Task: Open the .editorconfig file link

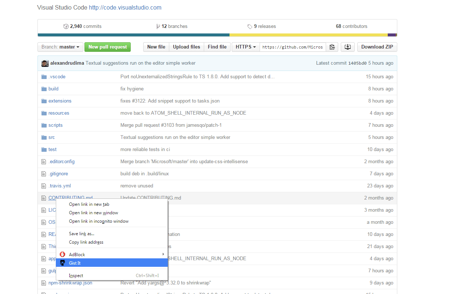Action: coord(61,162)
